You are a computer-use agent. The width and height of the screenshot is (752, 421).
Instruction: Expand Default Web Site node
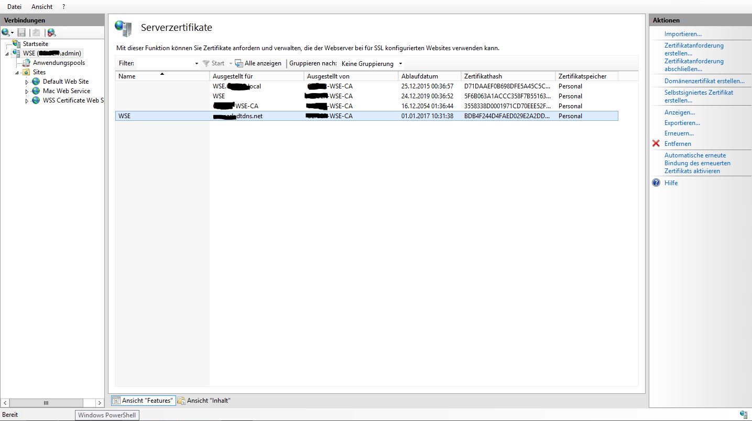click(27, 82)
